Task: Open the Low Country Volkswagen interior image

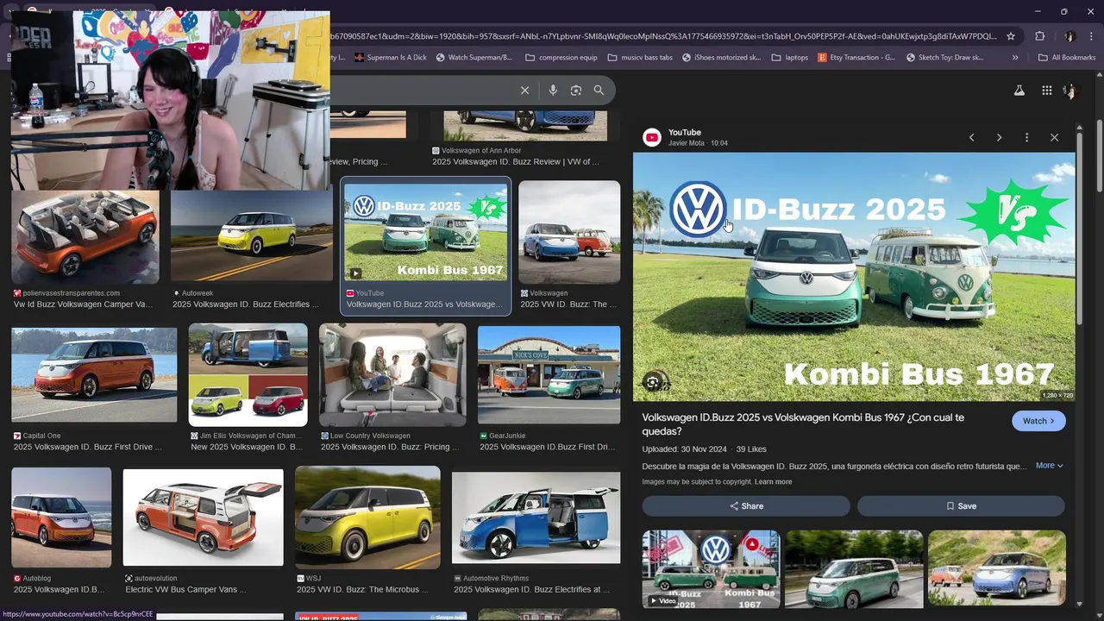Action: [392, 374]
